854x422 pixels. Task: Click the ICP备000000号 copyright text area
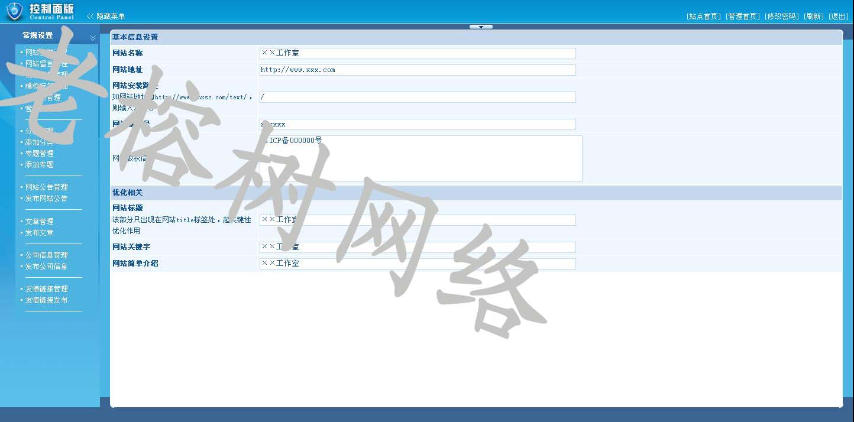(421, 158)
